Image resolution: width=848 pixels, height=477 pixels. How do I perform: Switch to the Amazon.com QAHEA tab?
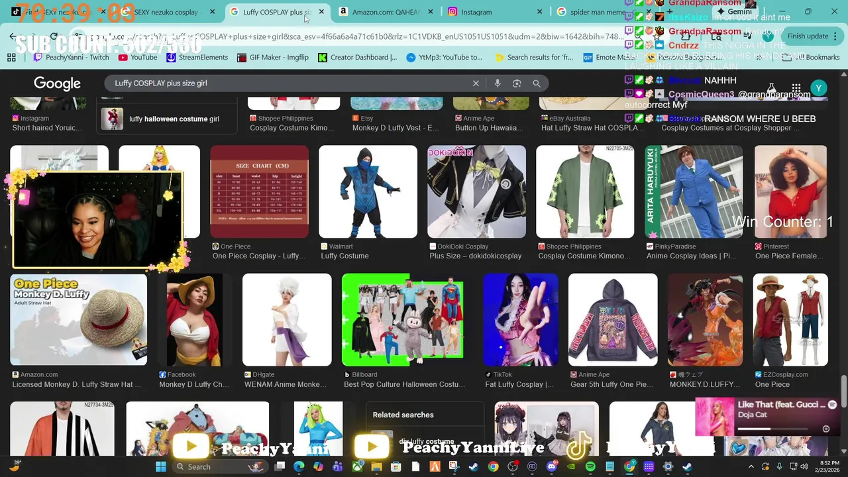click(384, 12)
